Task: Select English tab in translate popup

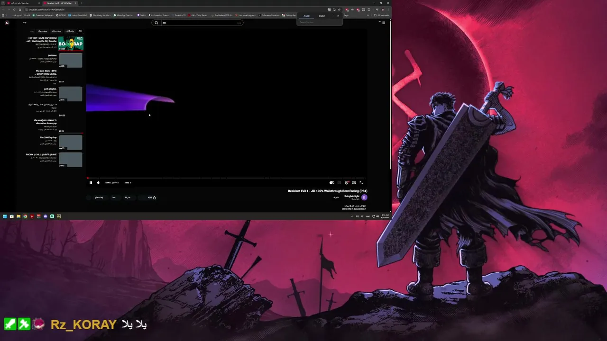Action: pos(322,16)
